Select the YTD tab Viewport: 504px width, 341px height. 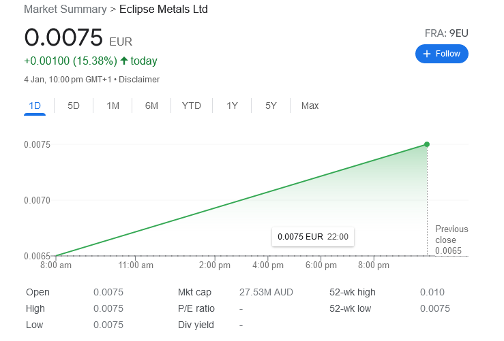click(192, 106)
